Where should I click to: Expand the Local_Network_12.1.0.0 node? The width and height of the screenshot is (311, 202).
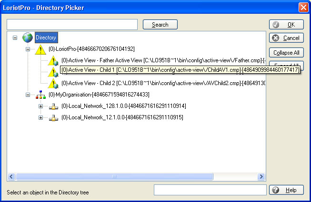tap(40, 117)
